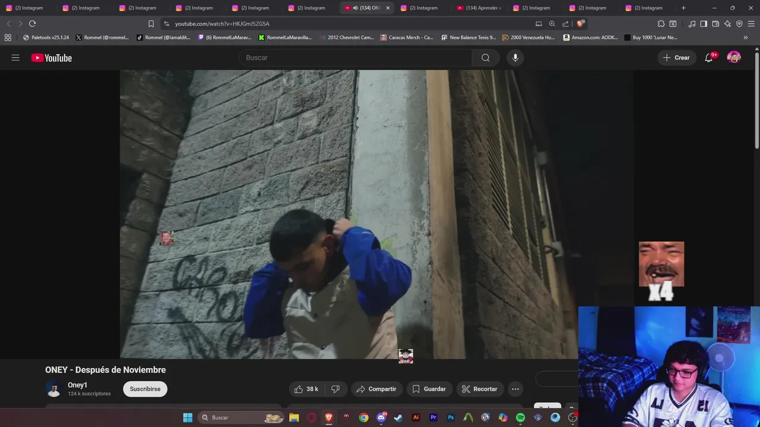
Task: Reload the page
Action: [32, 24]
